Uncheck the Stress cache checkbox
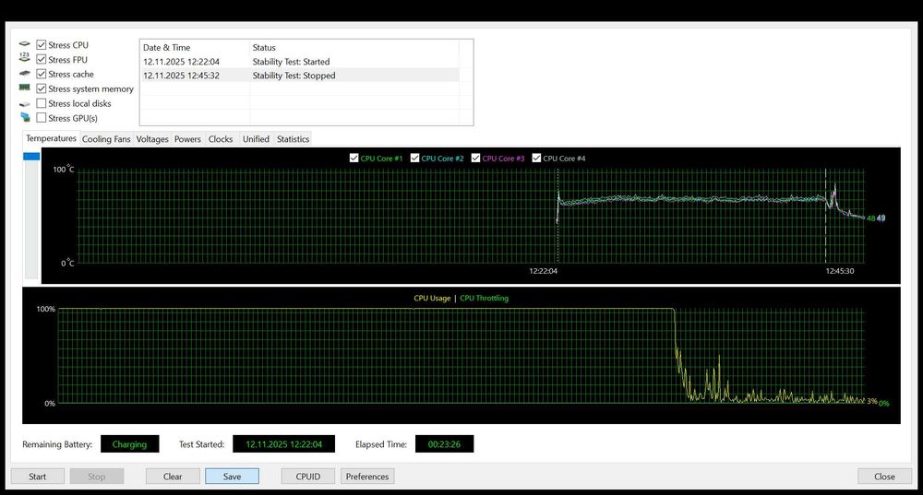This screenshot has height=495, width=923. click(42, 74)
